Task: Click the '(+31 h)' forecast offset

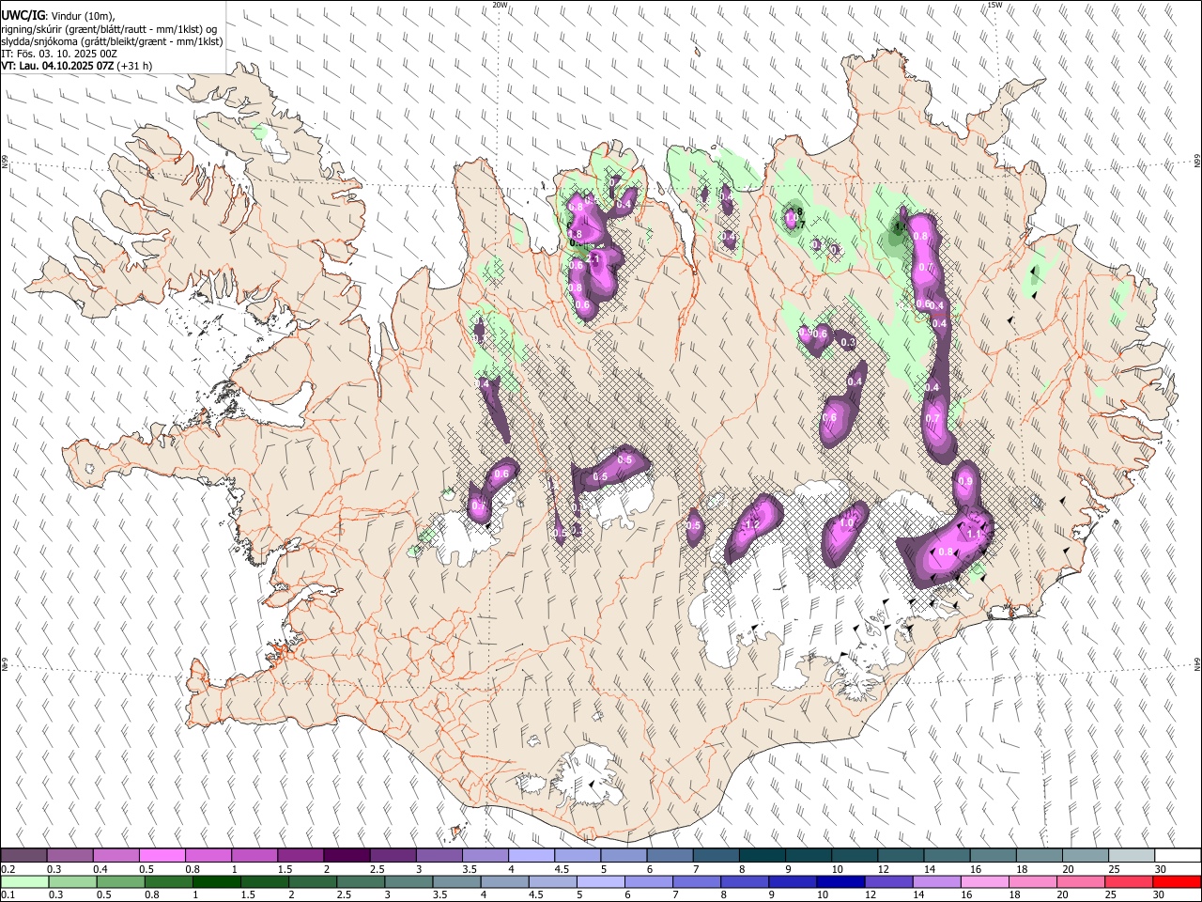Action: point(135,66)
